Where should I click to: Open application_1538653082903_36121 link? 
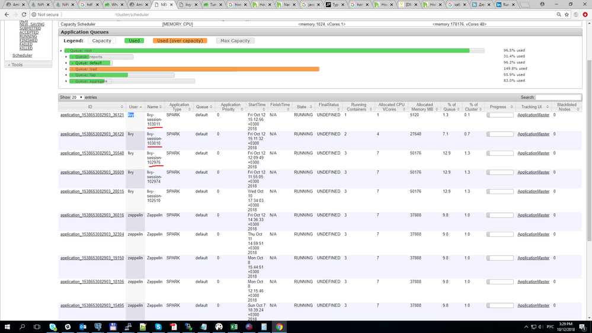click(92, 115)
